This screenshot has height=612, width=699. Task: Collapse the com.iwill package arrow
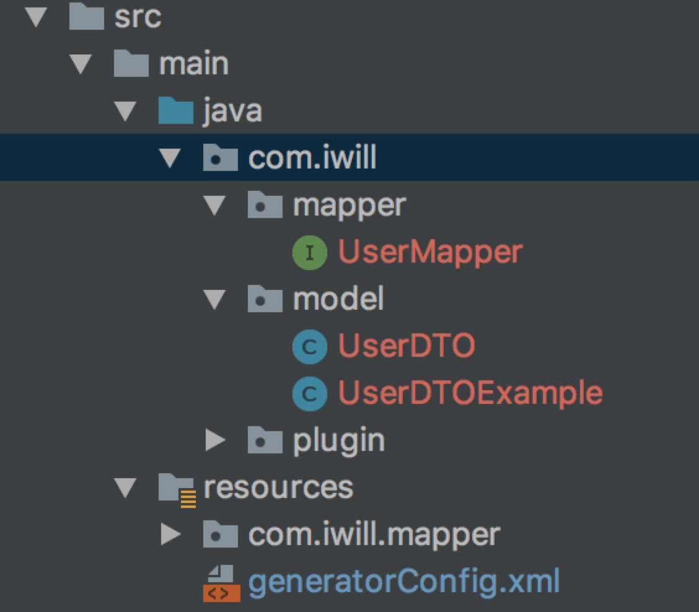pyautogui.click(x=170, y=159)
